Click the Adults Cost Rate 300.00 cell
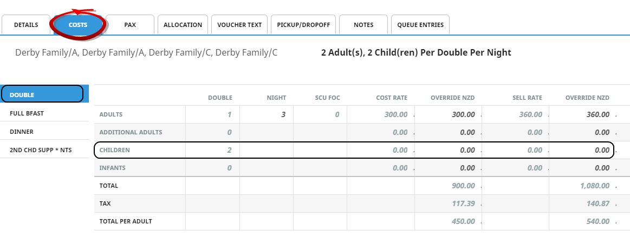 click(x=381, y=114)
